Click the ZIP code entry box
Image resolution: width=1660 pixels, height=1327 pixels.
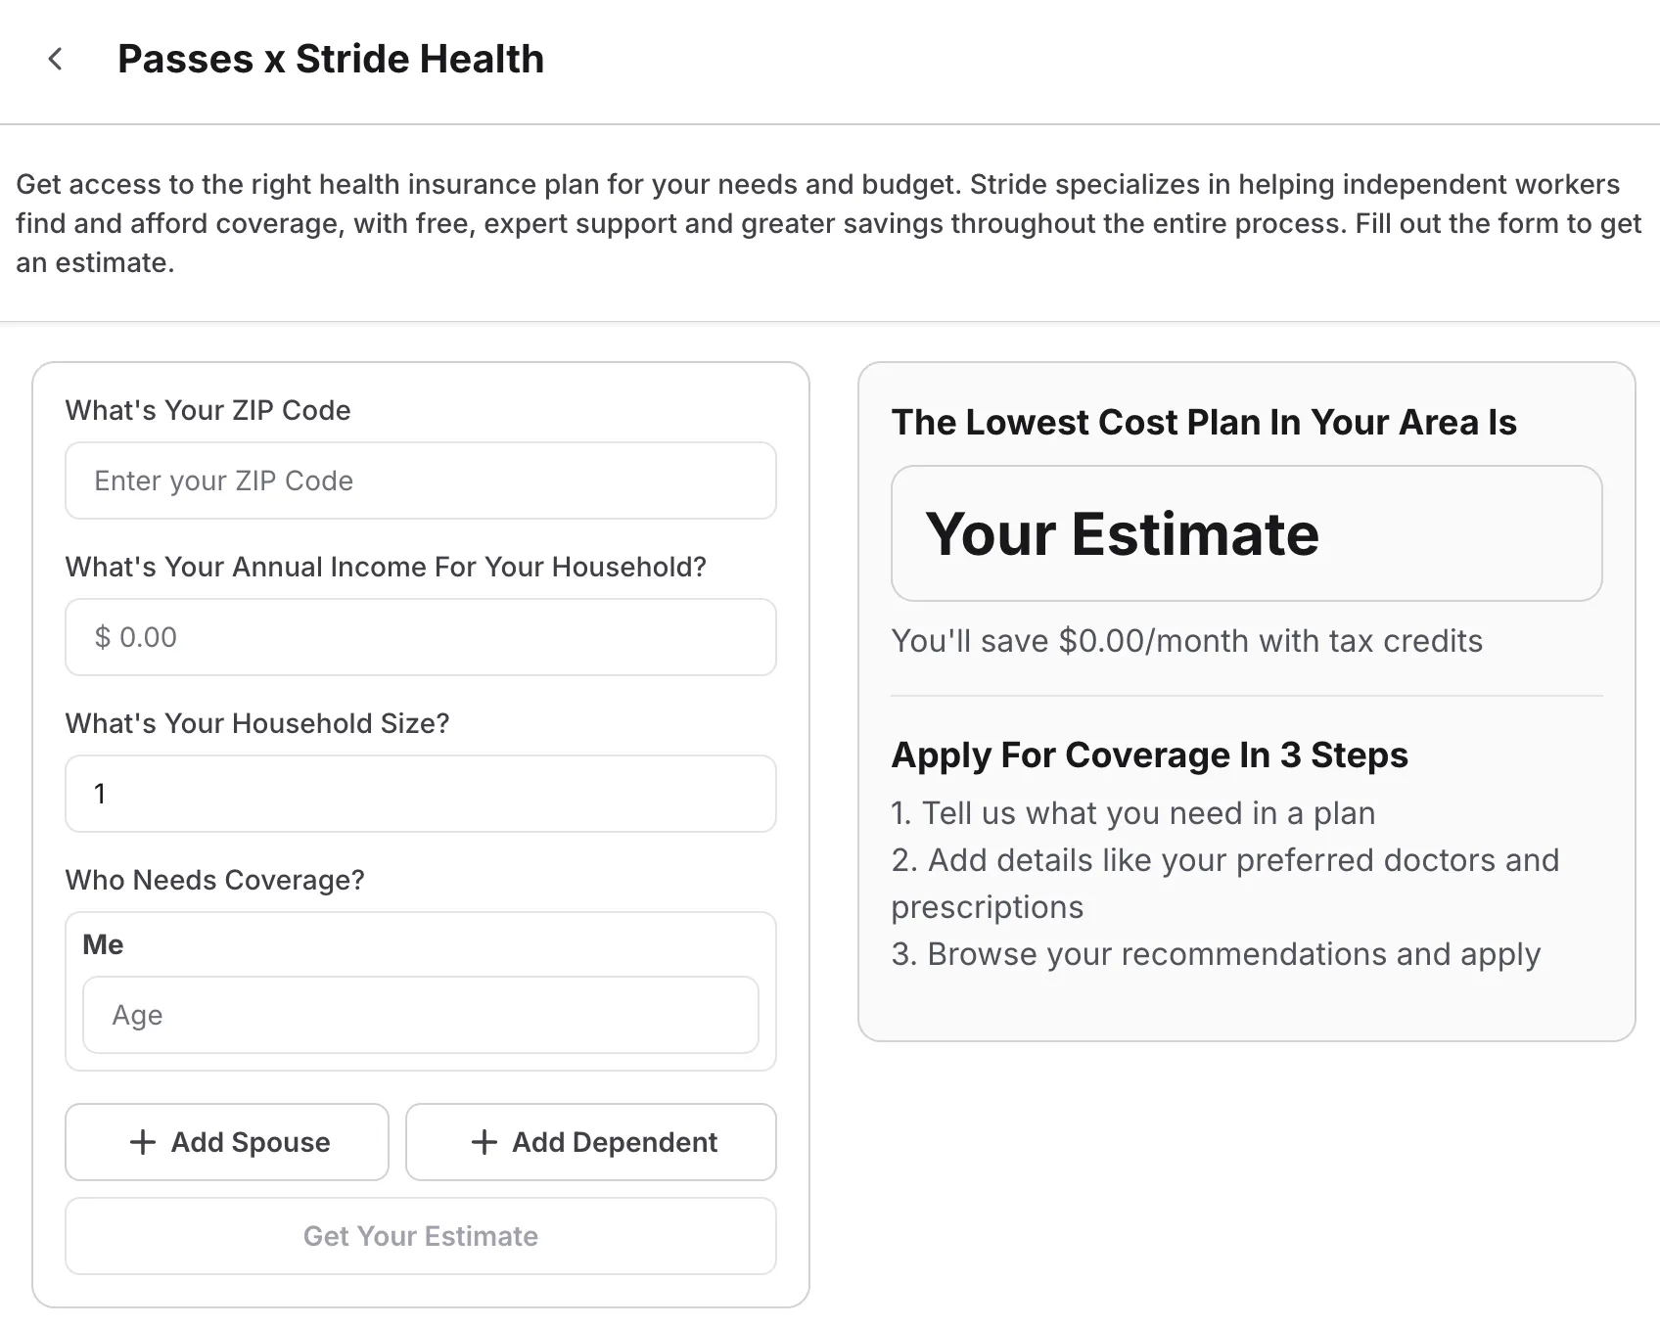420,480
